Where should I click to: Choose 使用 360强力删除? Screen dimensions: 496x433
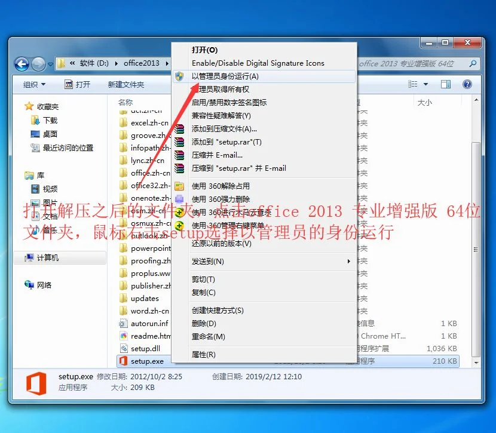[x=264, y=199]
